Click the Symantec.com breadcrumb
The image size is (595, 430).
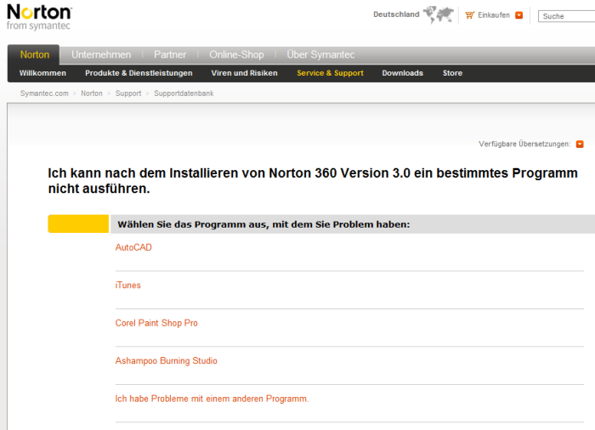click(x=44, y=93)
